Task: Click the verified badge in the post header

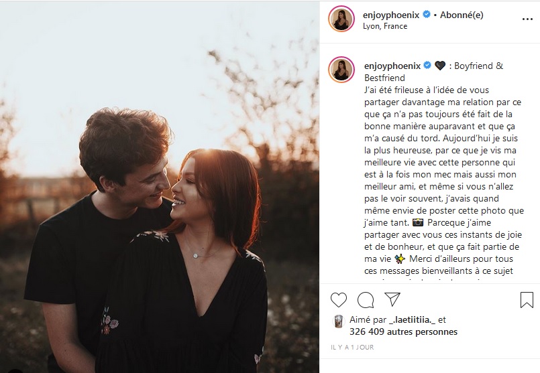Action: point(426,15)
